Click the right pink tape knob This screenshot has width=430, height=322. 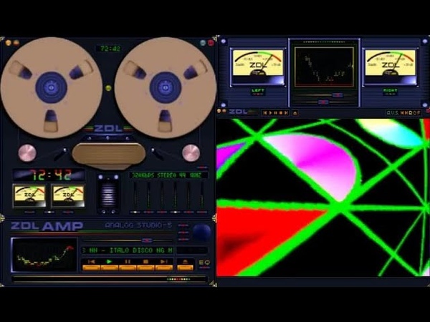point(191,152)
